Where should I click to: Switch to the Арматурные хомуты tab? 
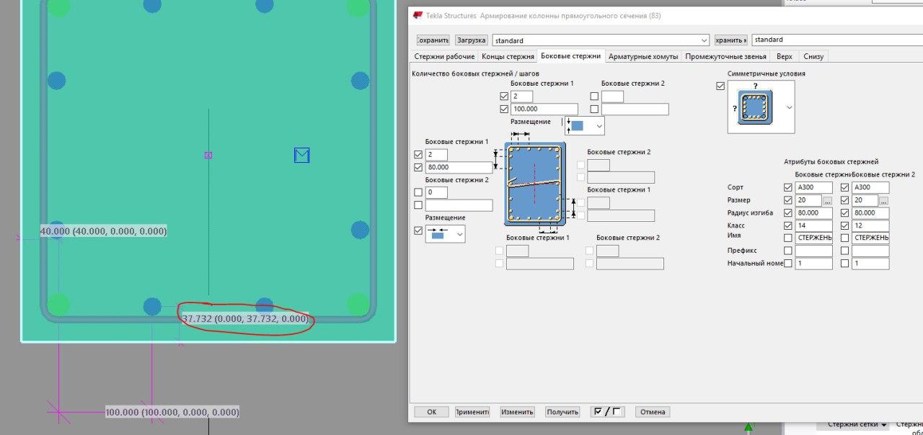[x=643, y=56]
